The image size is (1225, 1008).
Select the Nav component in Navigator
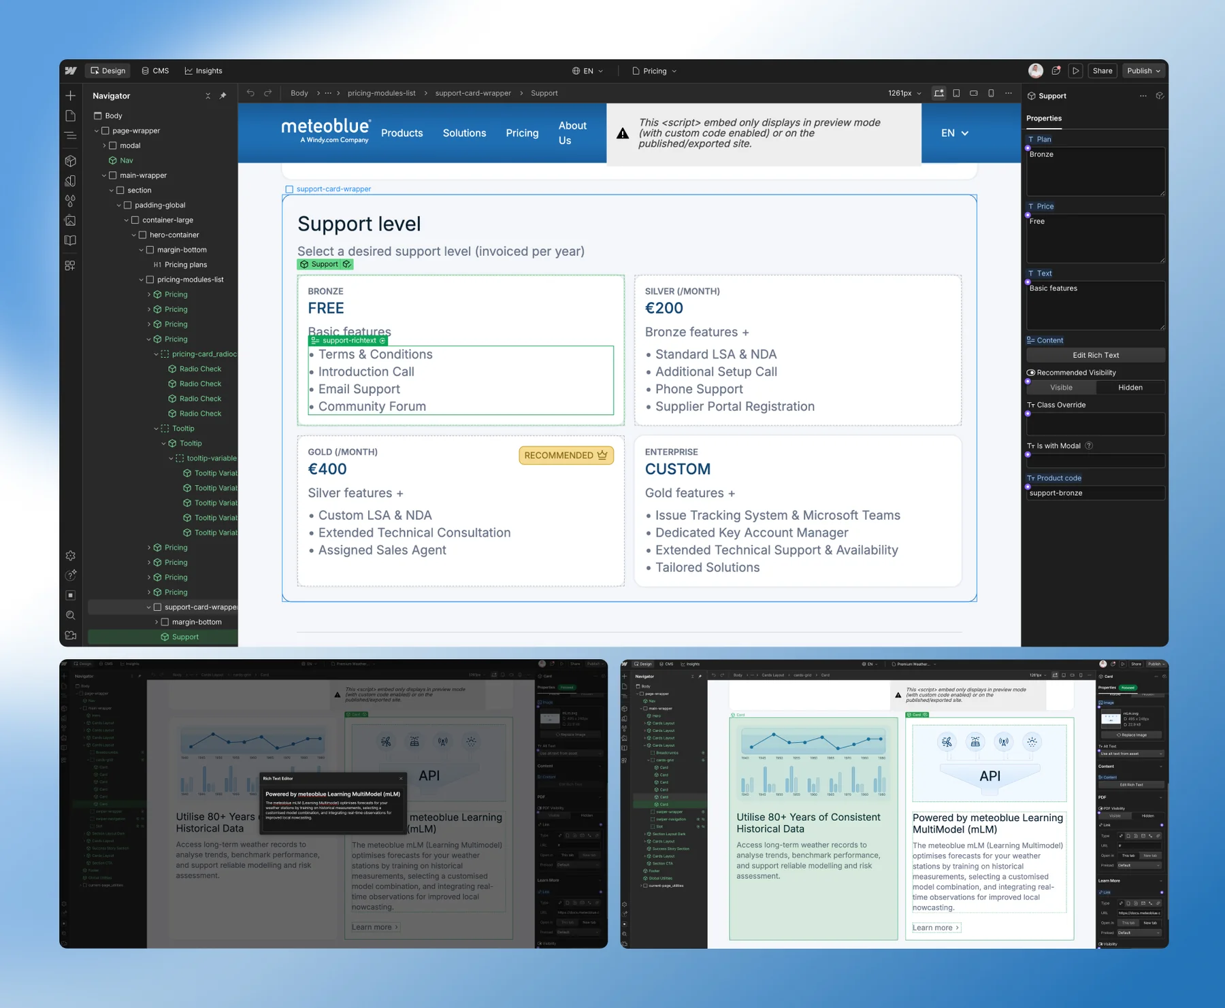point(121,161)
